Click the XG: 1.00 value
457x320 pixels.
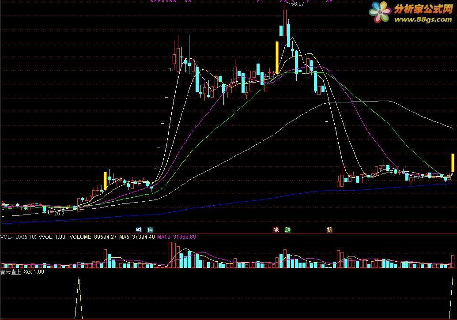pos(34,272)
